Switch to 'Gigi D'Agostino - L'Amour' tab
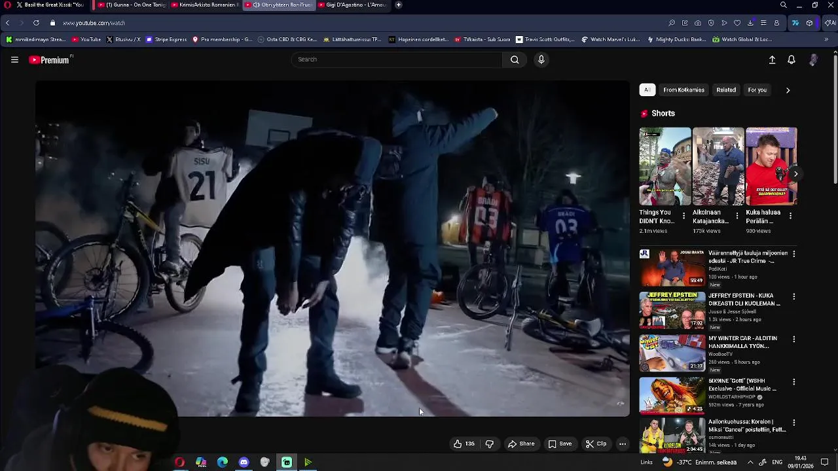The width and height of the screenshot is (838, 471). [352, 5]
